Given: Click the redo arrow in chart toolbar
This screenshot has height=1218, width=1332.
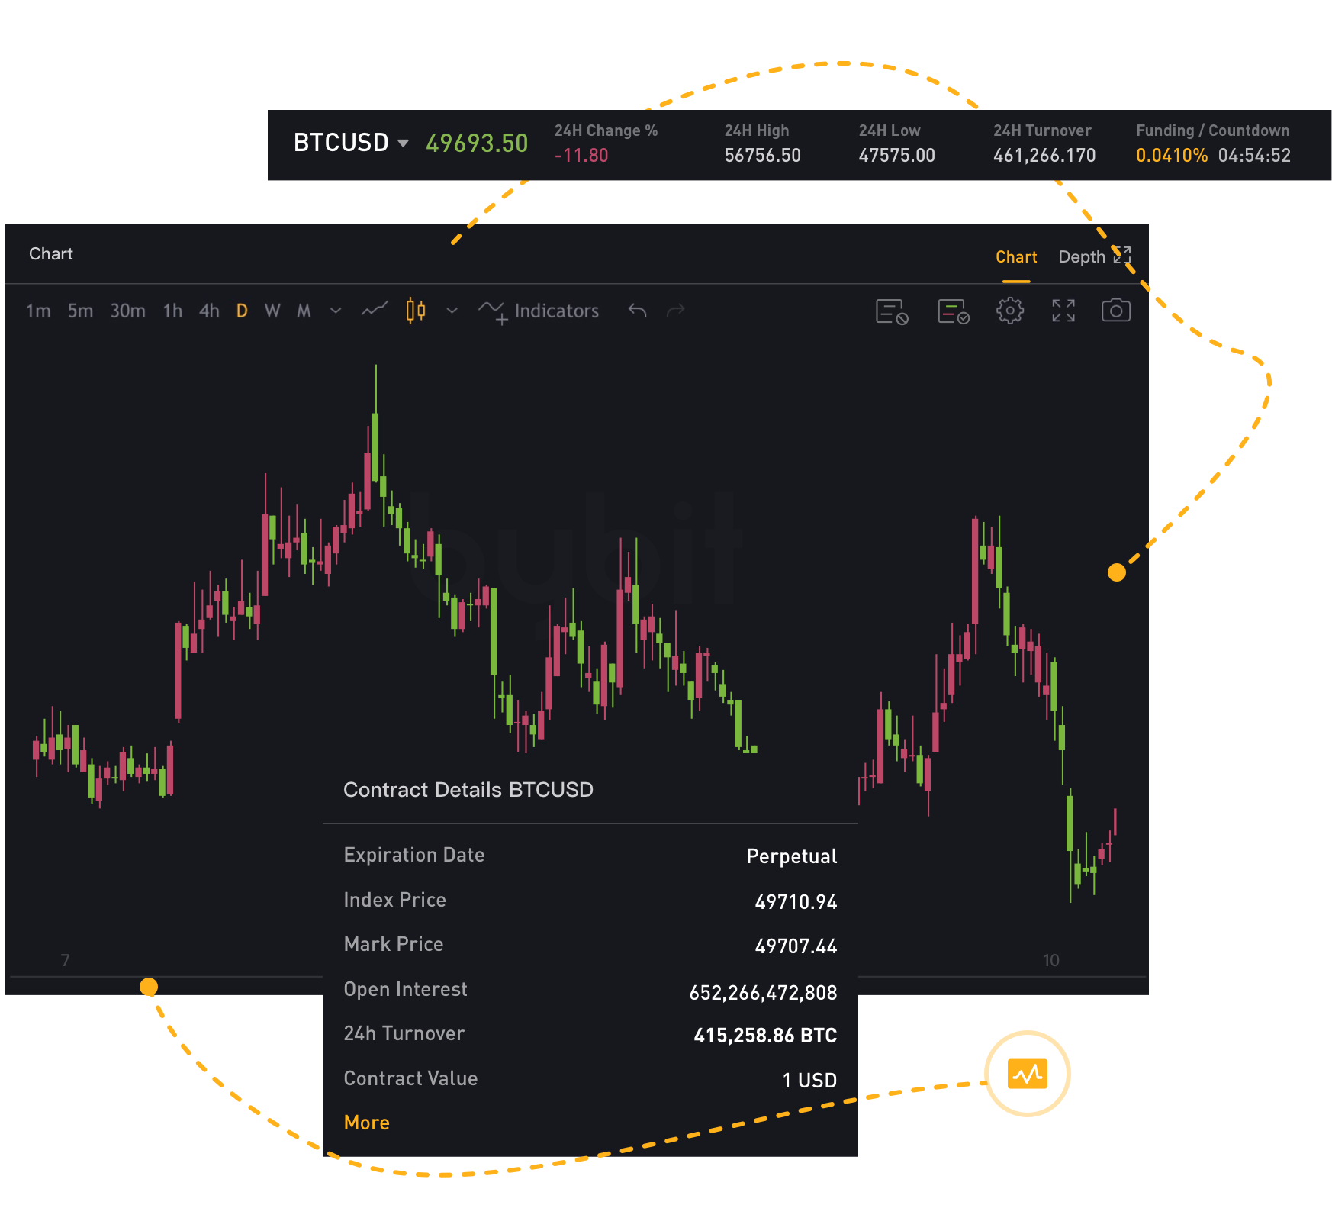Looking at the screenshot, I should coord(675,311).
